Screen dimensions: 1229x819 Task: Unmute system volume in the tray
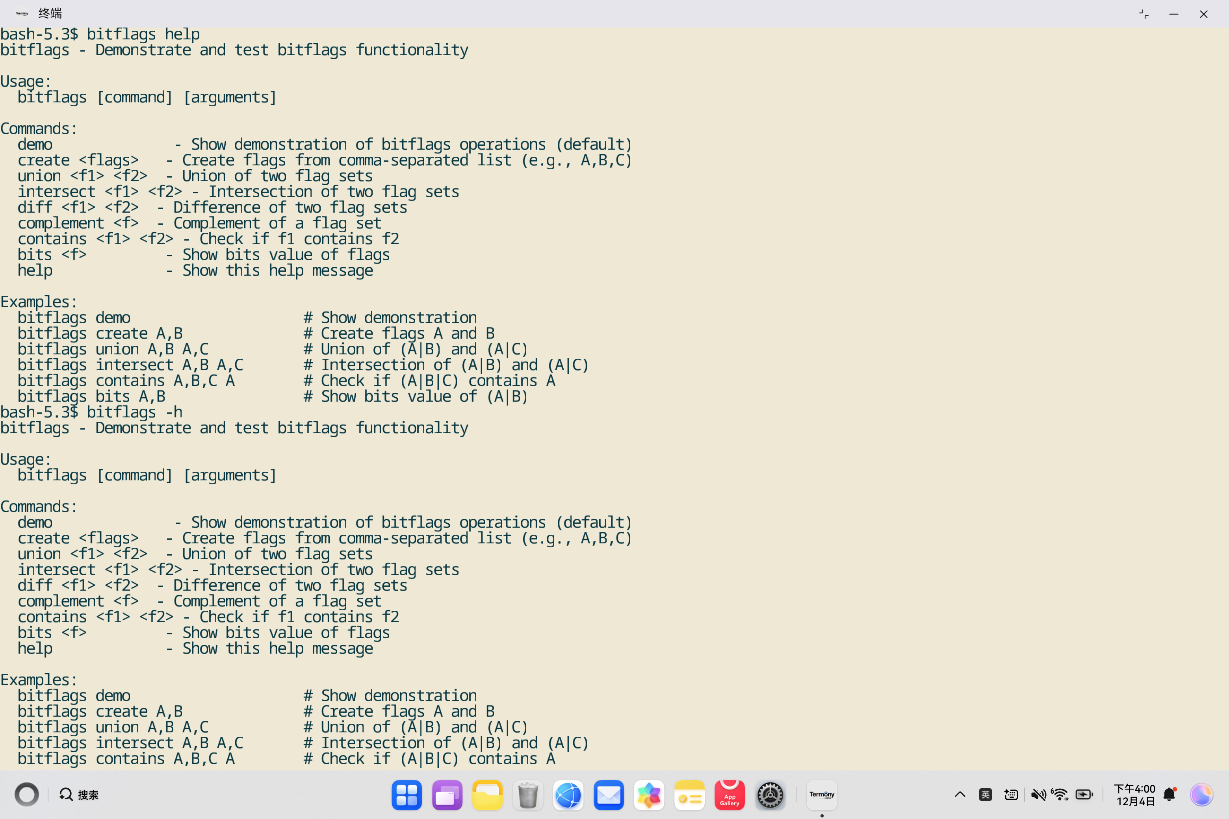coord(1039,795)
